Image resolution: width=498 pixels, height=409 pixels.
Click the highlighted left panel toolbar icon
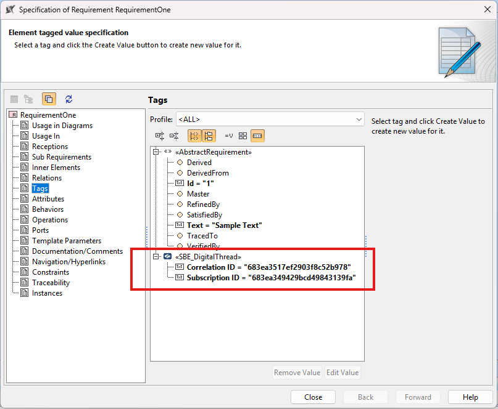(x=49, y=99)
